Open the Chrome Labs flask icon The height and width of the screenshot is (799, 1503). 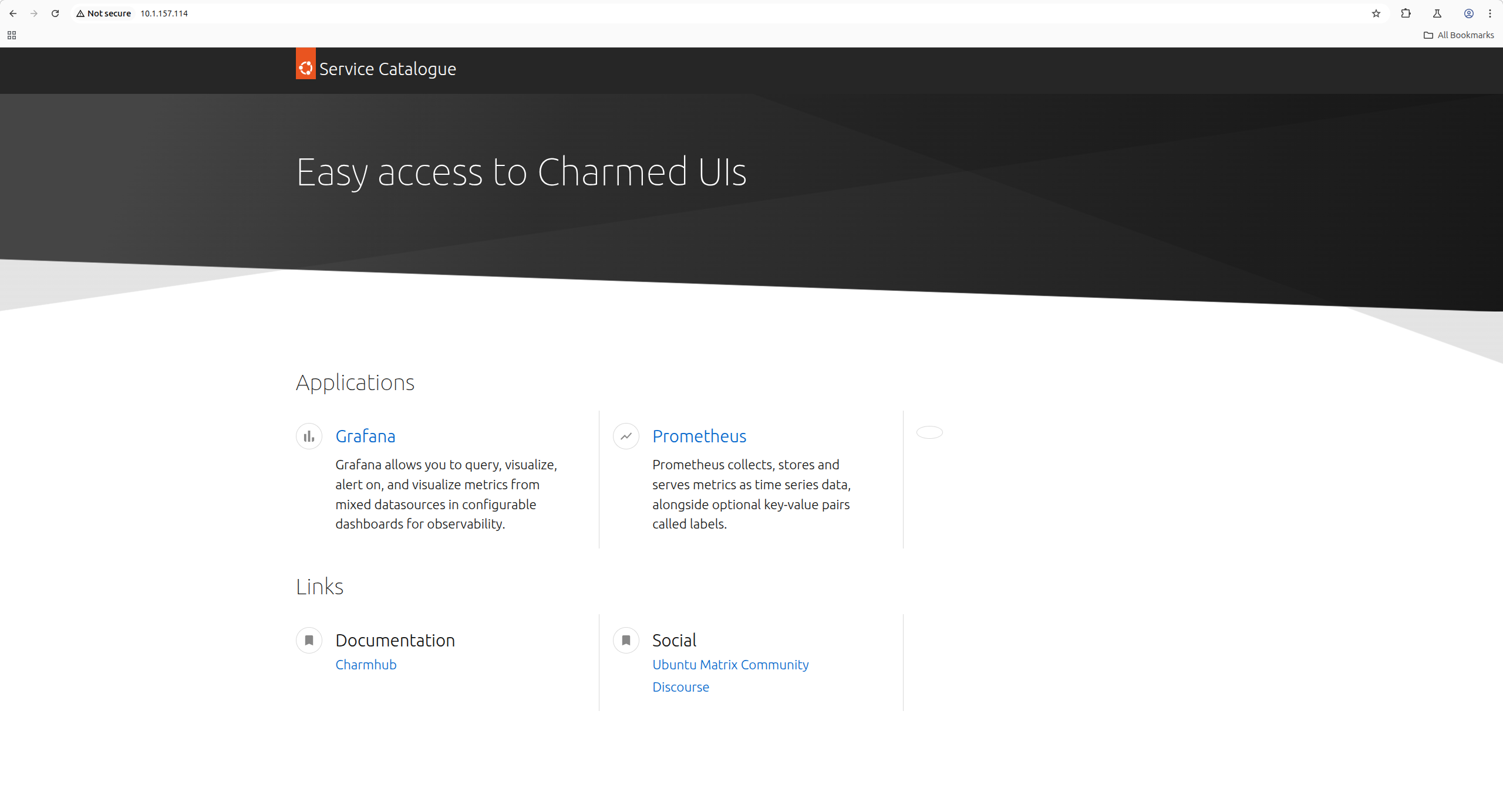coord(1437,13)
